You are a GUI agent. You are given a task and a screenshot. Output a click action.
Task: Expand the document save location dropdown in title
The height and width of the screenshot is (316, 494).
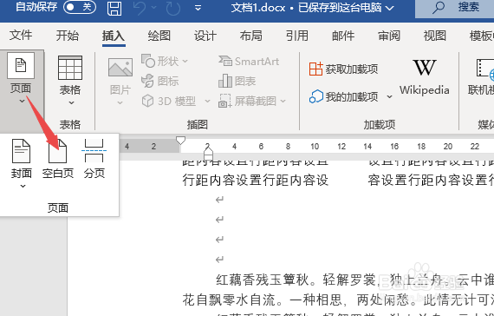pyautogui.click(x=390, y=8)
